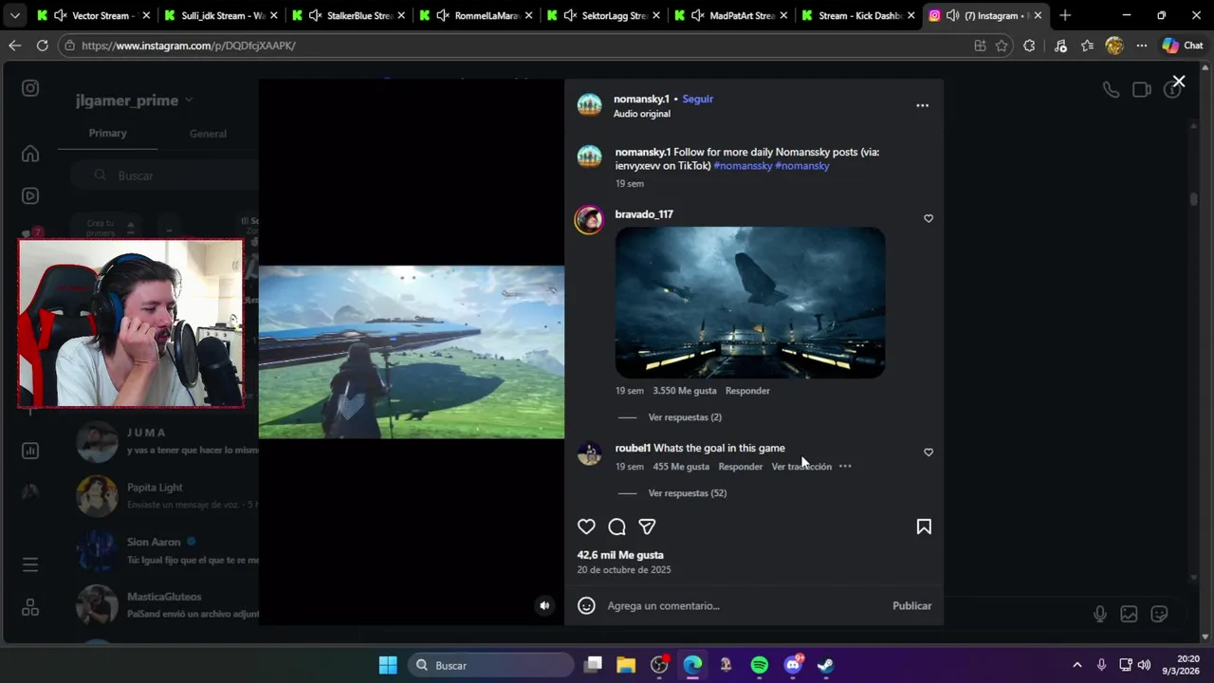The image size is (1214, 683).
Task: Switch to MadPatArt Stream browser tab
Action: point(730,15)
